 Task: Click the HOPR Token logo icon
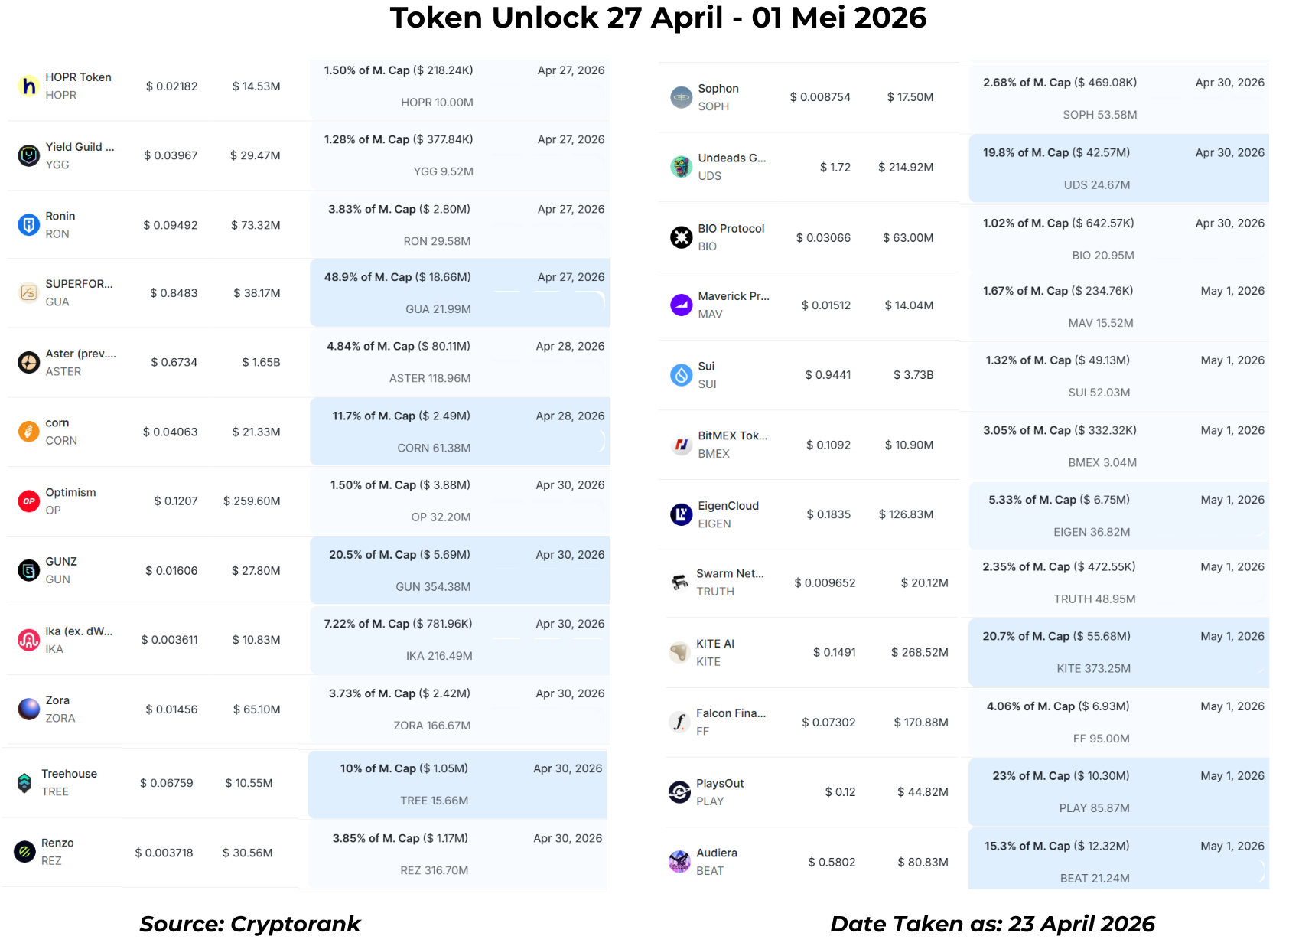click(x=28, y=86)
